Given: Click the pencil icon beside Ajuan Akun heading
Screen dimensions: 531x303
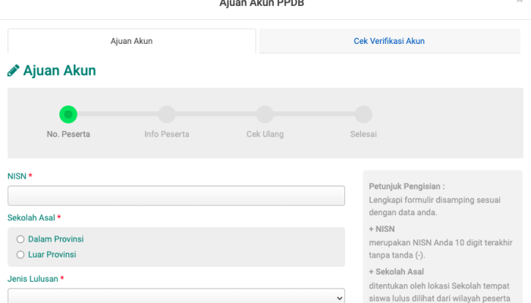Looking at the screenshot, I should [14, 70].
